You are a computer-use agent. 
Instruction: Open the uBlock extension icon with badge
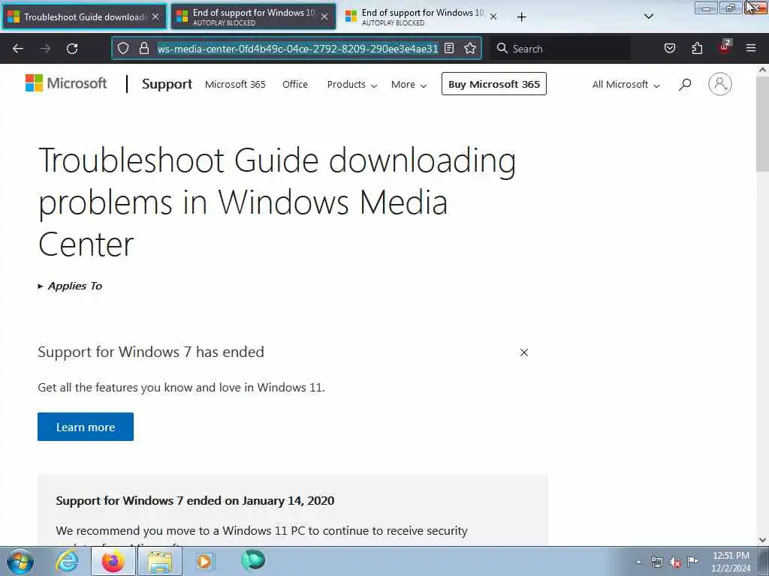pos(725,47)
